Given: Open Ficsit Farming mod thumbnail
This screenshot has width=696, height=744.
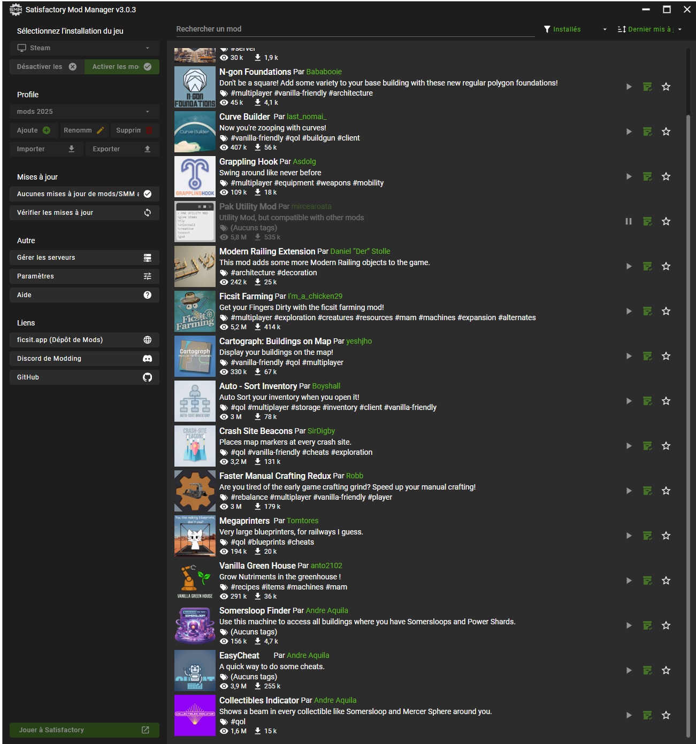Looking at the screenshot, I should (195, 312).
